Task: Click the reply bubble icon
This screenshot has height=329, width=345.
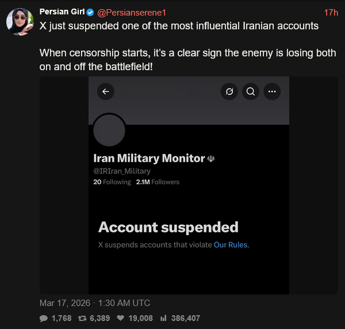Action: click(44, 318)
